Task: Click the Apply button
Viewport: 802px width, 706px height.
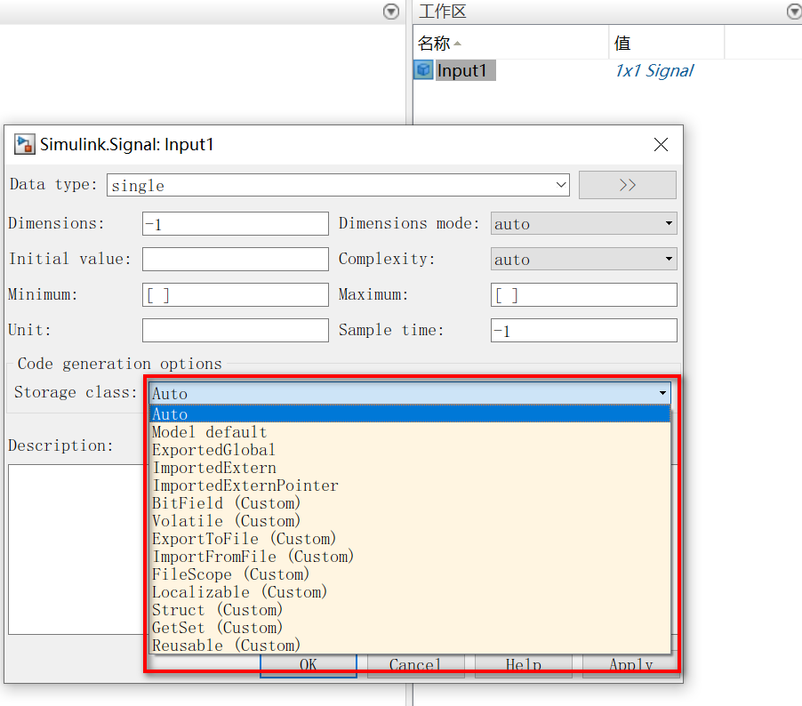Action: coord(630,665)
